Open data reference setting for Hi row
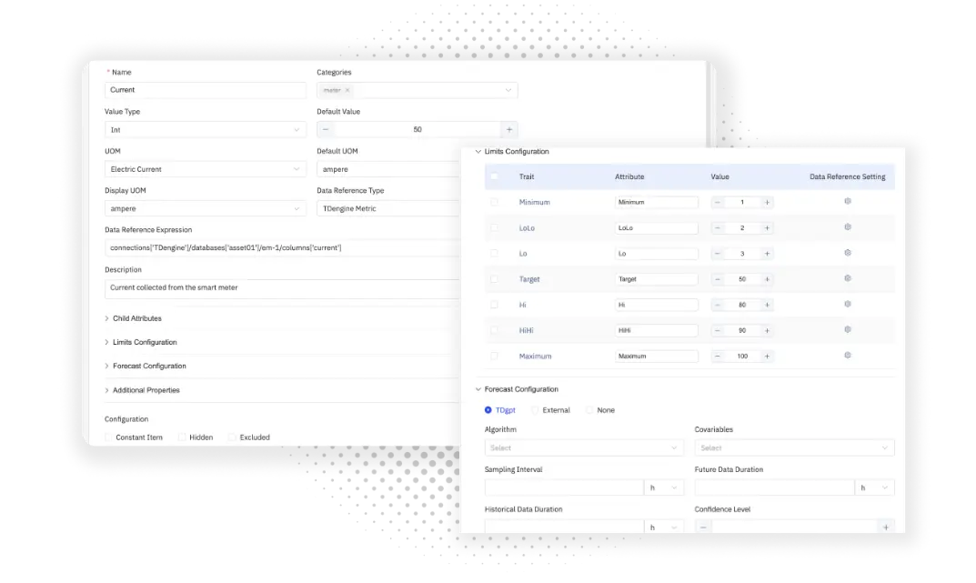The width and height of the screenshot is (976, 583). pyautogui.click(x=847, y=305)
